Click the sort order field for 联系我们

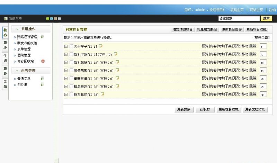point(263,94)
